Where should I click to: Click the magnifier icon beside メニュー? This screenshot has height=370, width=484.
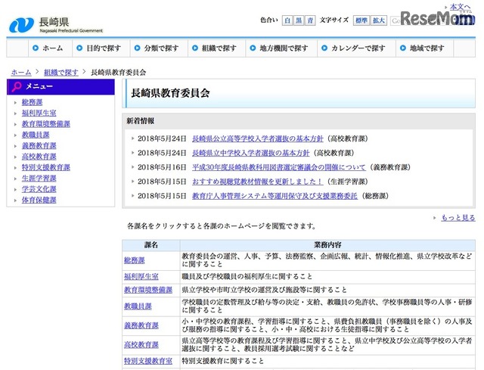click(17, 86)
